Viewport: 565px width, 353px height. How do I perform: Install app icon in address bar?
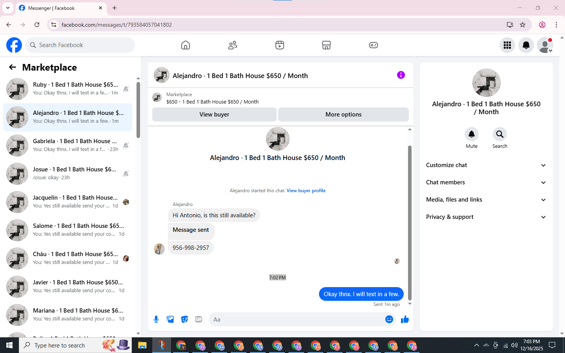click(x=510, y=25)
